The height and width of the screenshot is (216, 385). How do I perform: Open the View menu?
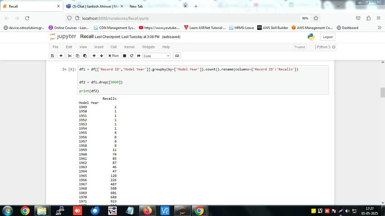click(x=83, y=47)
